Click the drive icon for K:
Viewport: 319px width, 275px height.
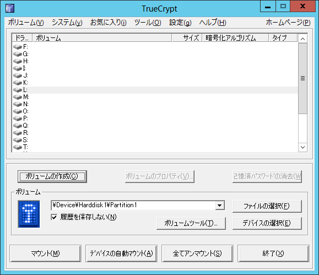pos(18,83)
